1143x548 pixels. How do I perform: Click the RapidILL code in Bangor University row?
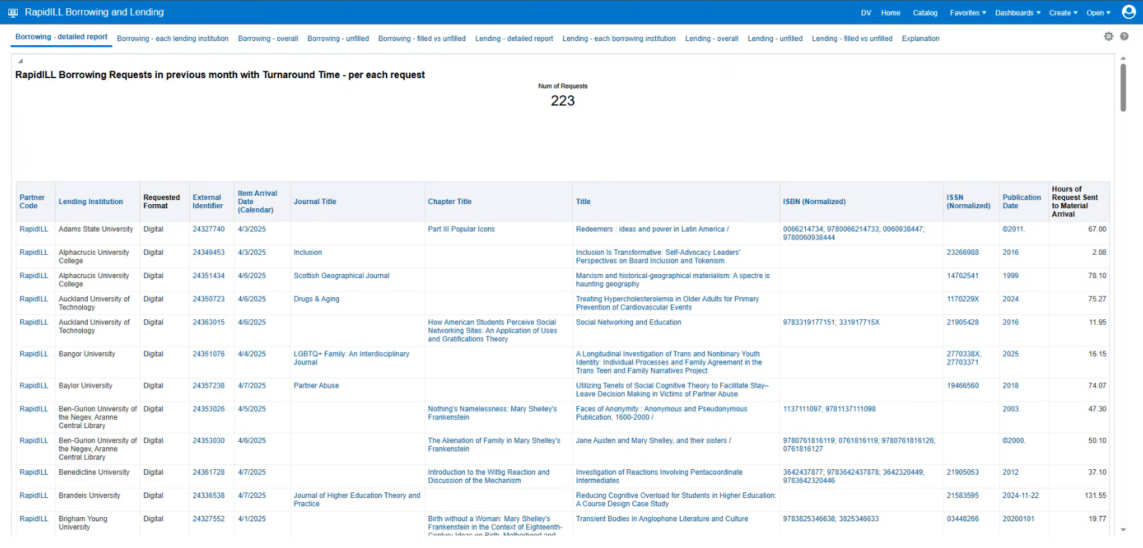point(34,354)
